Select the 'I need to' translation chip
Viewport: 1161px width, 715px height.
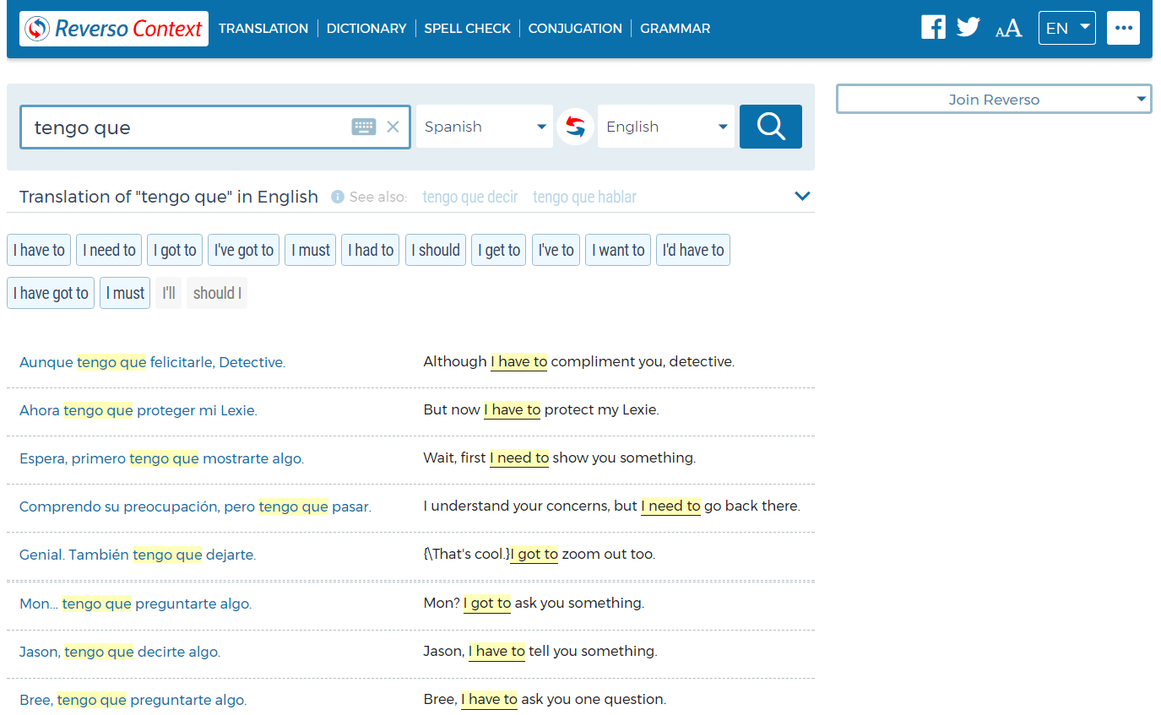[108, 249]
